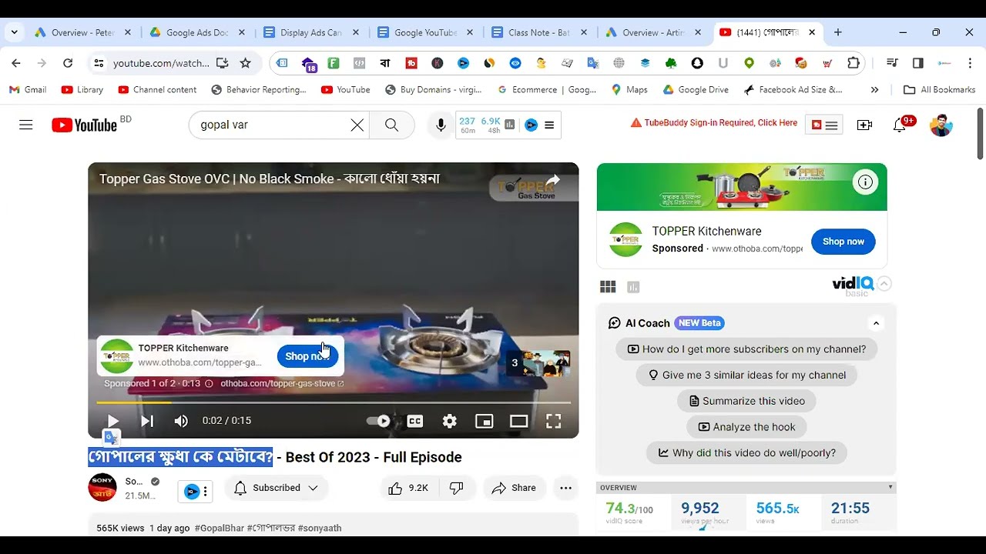
Task: Start voice search with microphone
Action: [441, 125]
